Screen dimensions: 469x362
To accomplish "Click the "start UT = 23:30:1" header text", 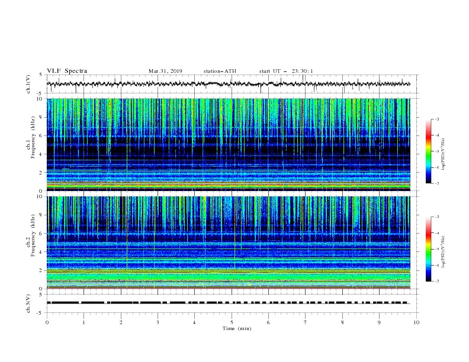I will point(286,71).
